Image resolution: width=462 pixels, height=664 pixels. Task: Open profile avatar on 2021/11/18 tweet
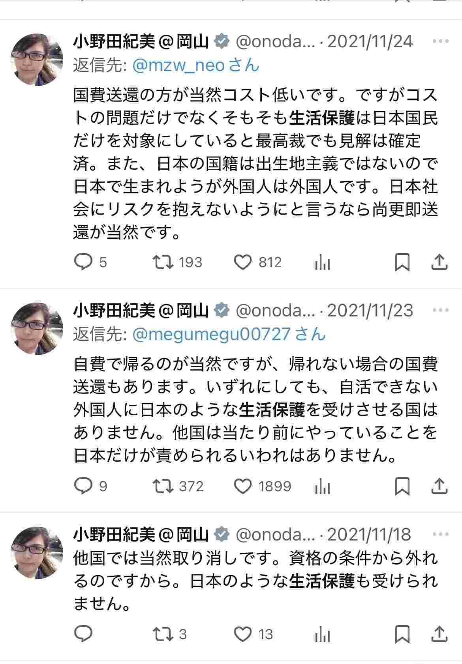[x=37, y=553]
